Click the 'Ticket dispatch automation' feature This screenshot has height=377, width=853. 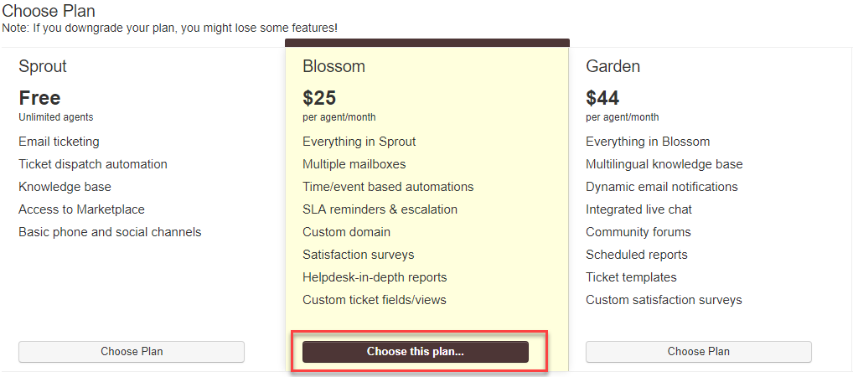pos(93,164)
